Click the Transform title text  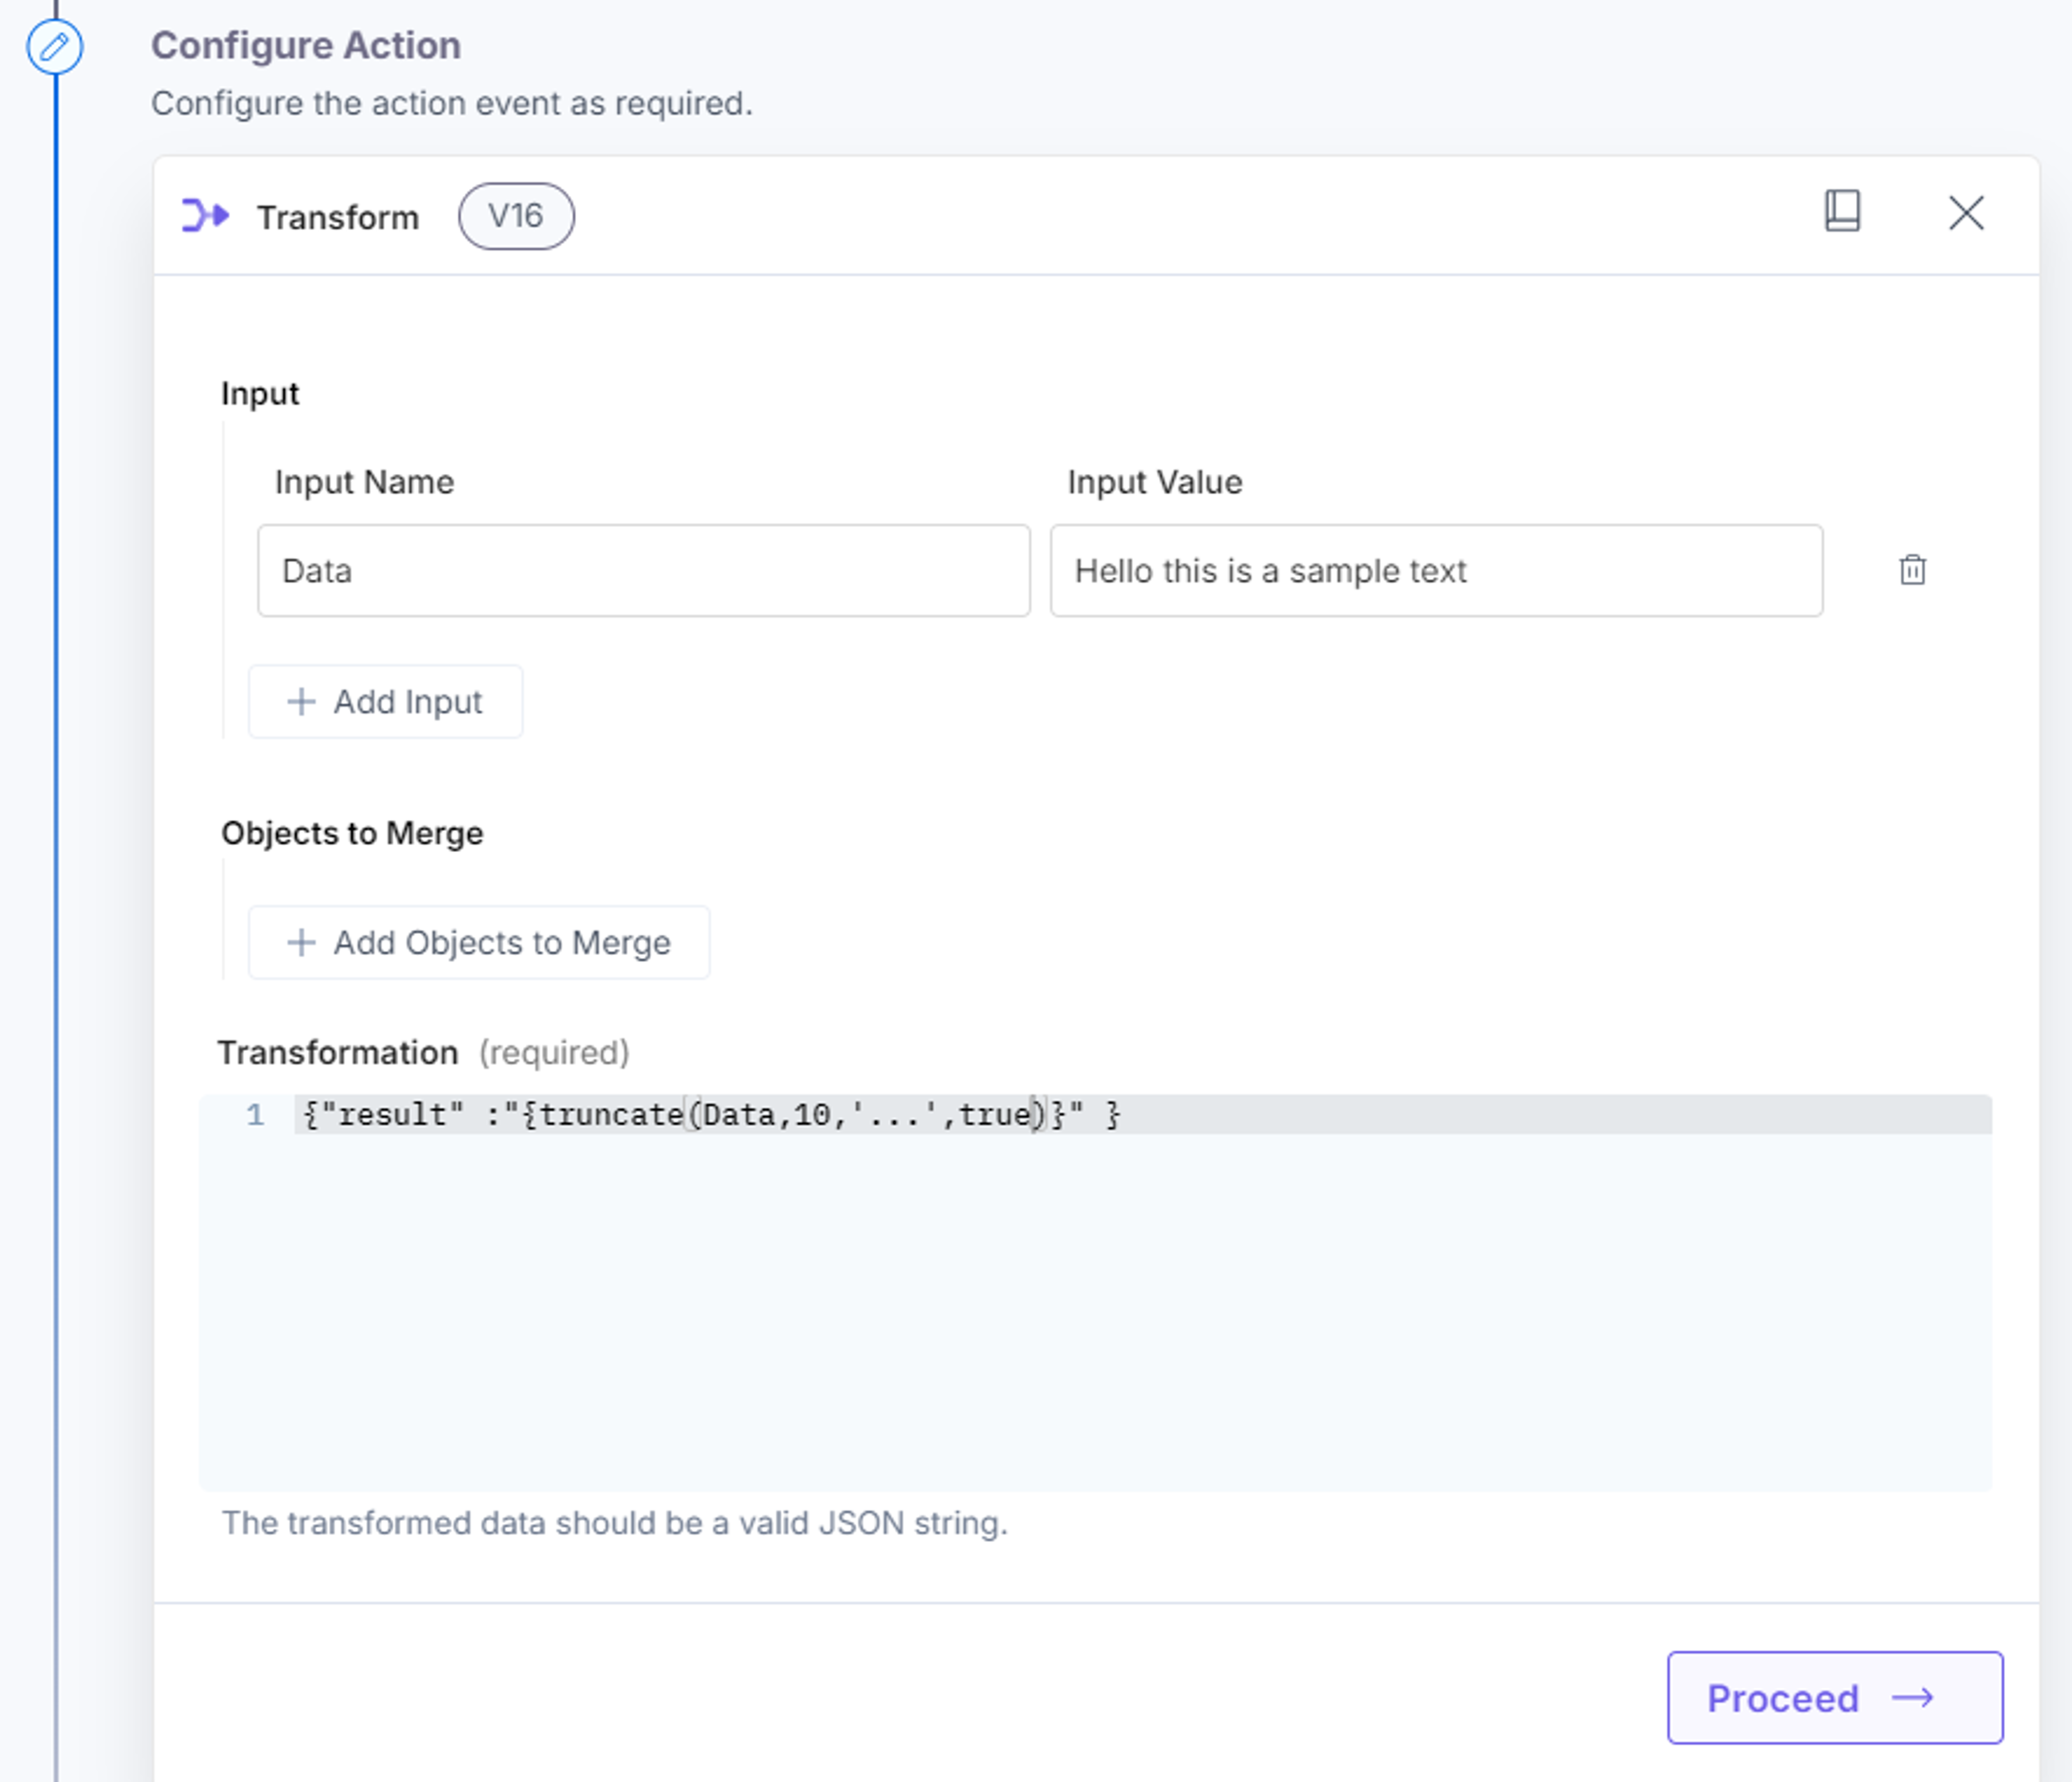(338, 217)
